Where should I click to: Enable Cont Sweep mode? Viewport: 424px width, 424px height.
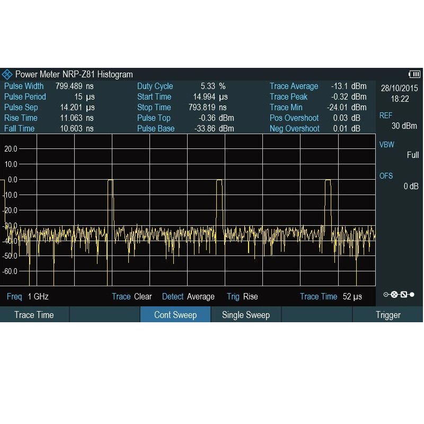point(175,315)
